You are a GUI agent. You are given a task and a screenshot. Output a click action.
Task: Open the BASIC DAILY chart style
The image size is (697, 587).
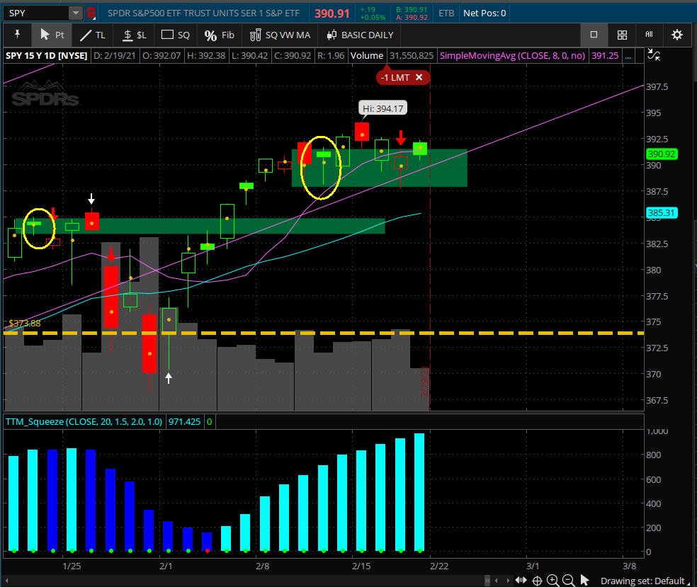[x=359, y=35]
